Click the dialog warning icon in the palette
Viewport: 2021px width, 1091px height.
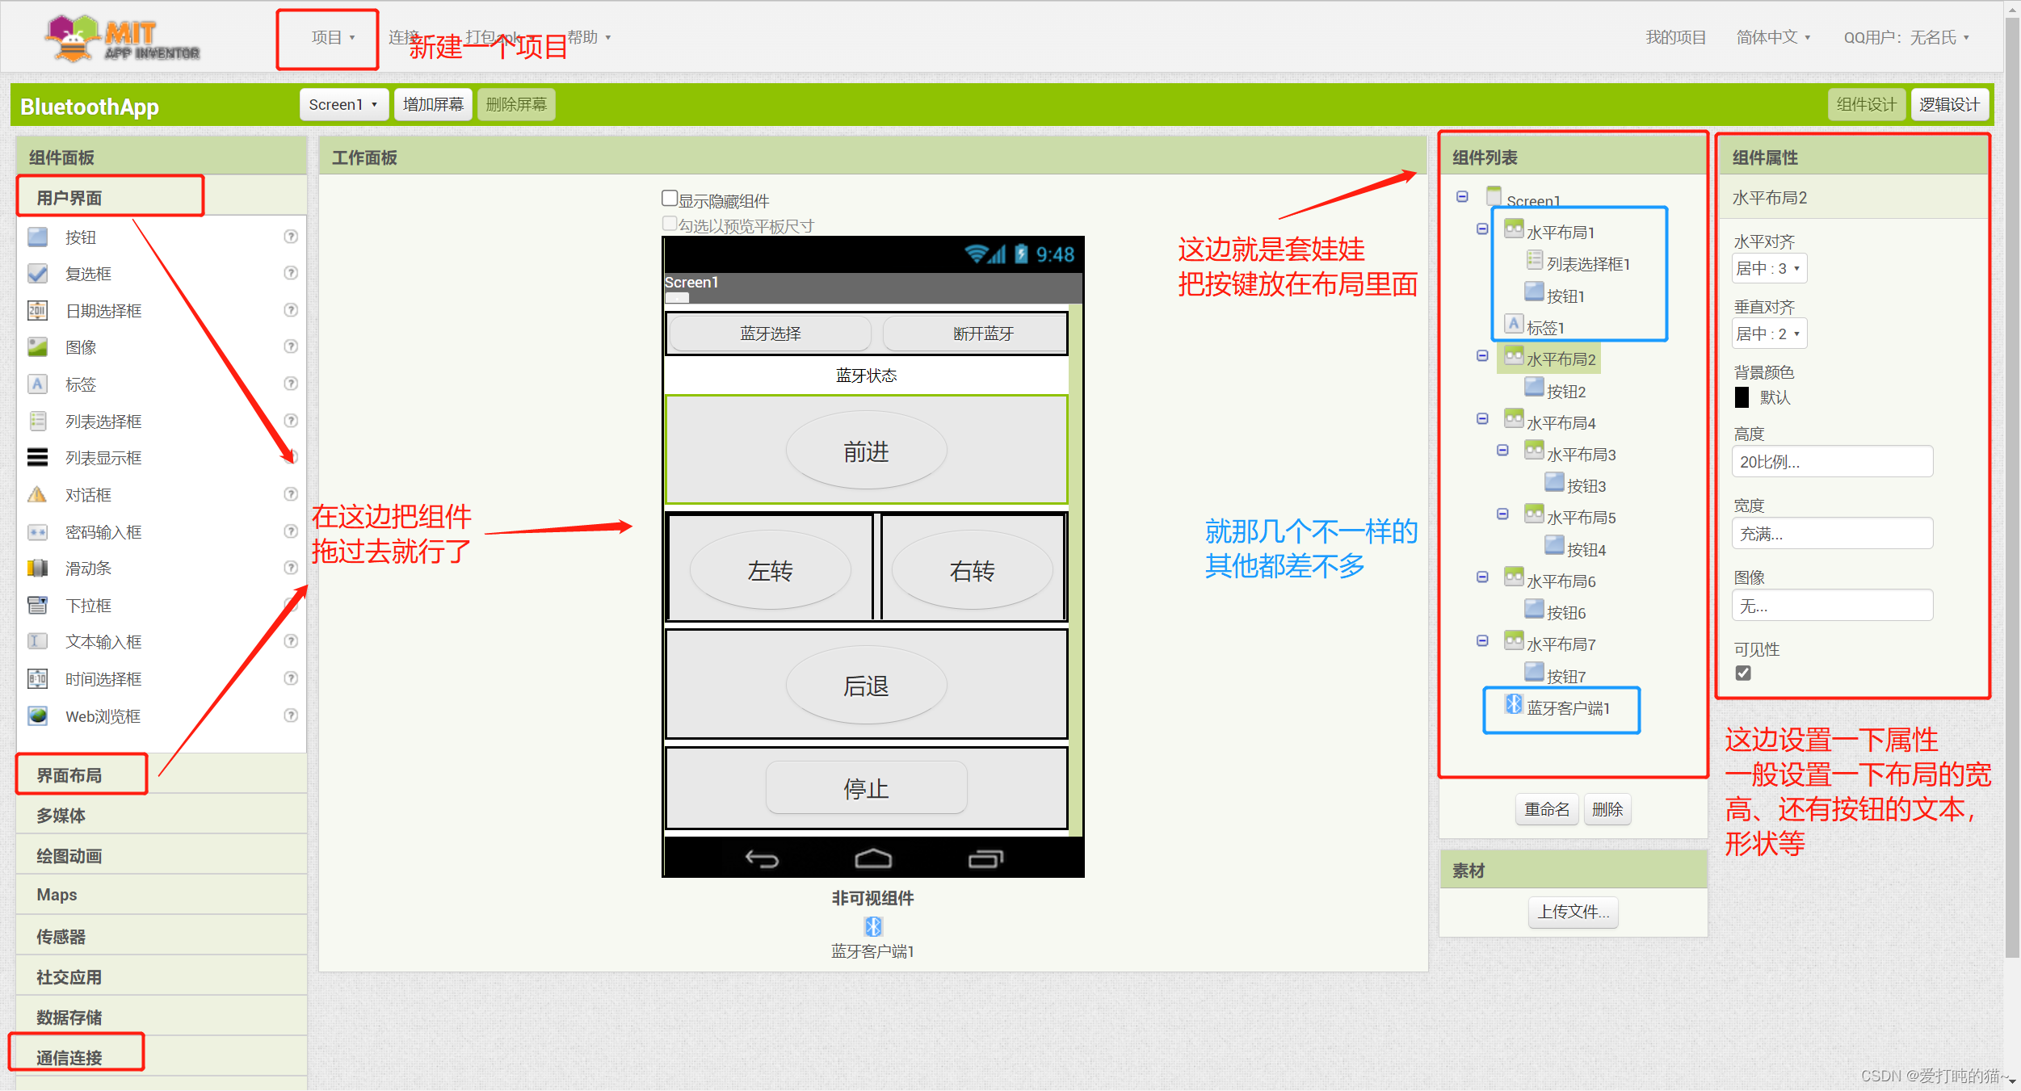coord(37,495)
